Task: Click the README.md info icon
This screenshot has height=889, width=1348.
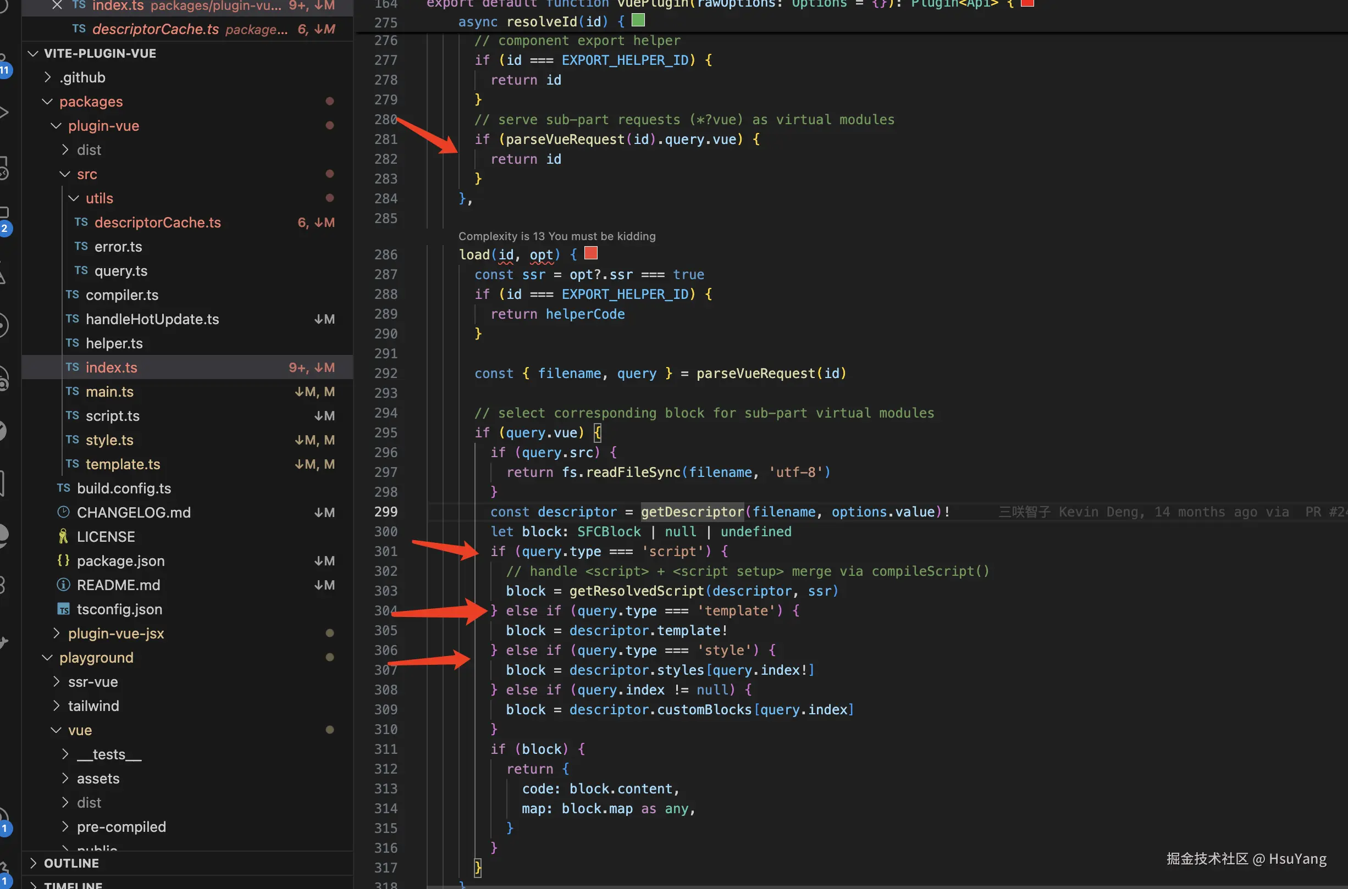Action: click(63, 585)
